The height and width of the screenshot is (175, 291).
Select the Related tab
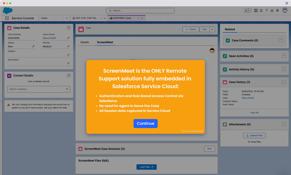click(230, 29)
